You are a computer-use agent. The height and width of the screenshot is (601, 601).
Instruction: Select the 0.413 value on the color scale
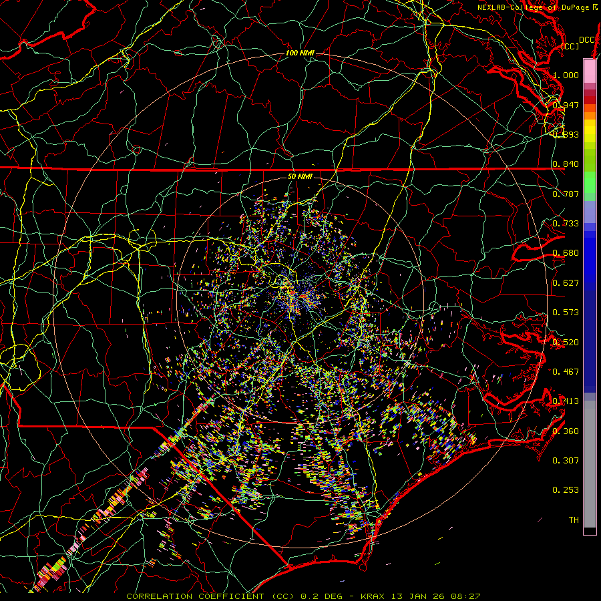pyautogui.click(x=566, y=401)
